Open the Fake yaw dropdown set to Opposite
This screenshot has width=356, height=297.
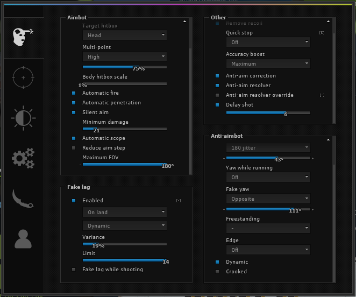coord(268,199)
